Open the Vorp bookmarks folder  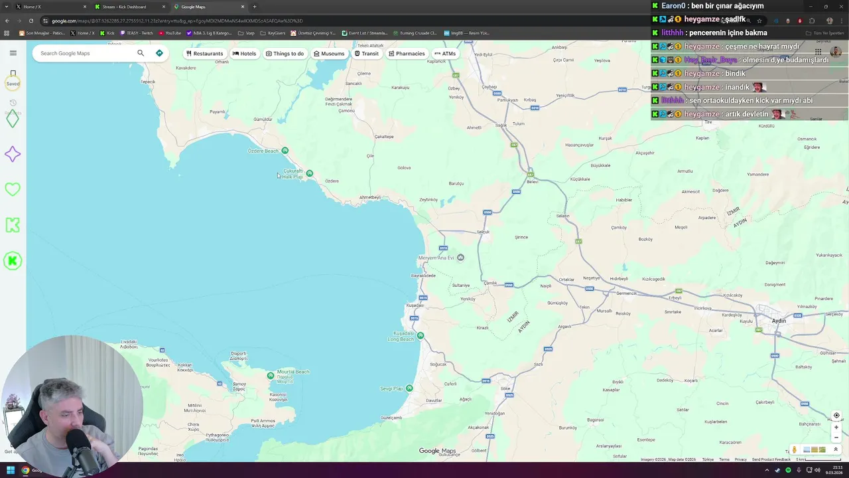pos(246,33)
